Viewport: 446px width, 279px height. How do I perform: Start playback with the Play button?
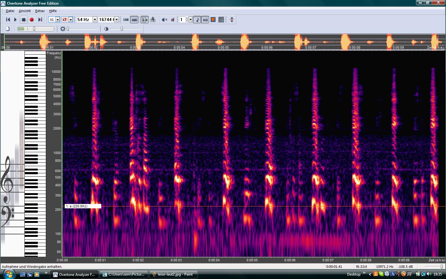(x=15, y=20)
